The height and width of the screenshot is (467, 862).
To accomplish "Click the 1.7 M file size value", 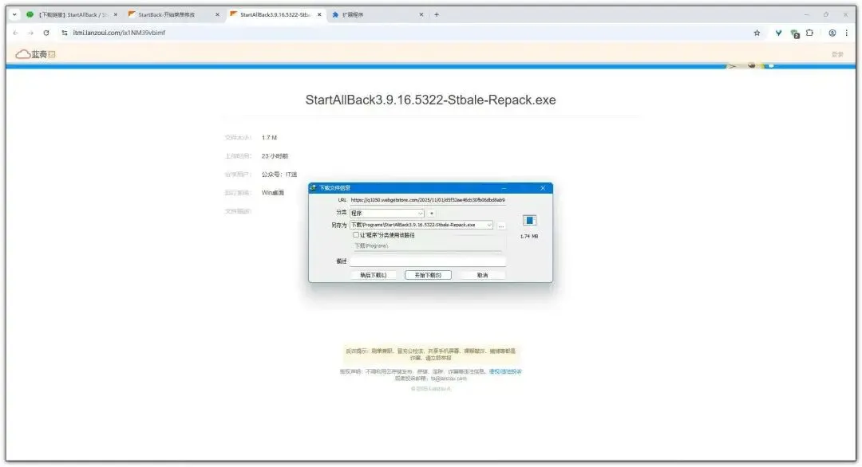I will [x=270, y=138].
